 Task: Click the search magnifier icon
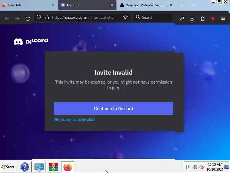click(138, 17)
